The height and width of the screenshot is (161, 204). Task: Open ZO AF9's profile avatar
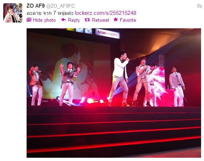click(13, 13)
